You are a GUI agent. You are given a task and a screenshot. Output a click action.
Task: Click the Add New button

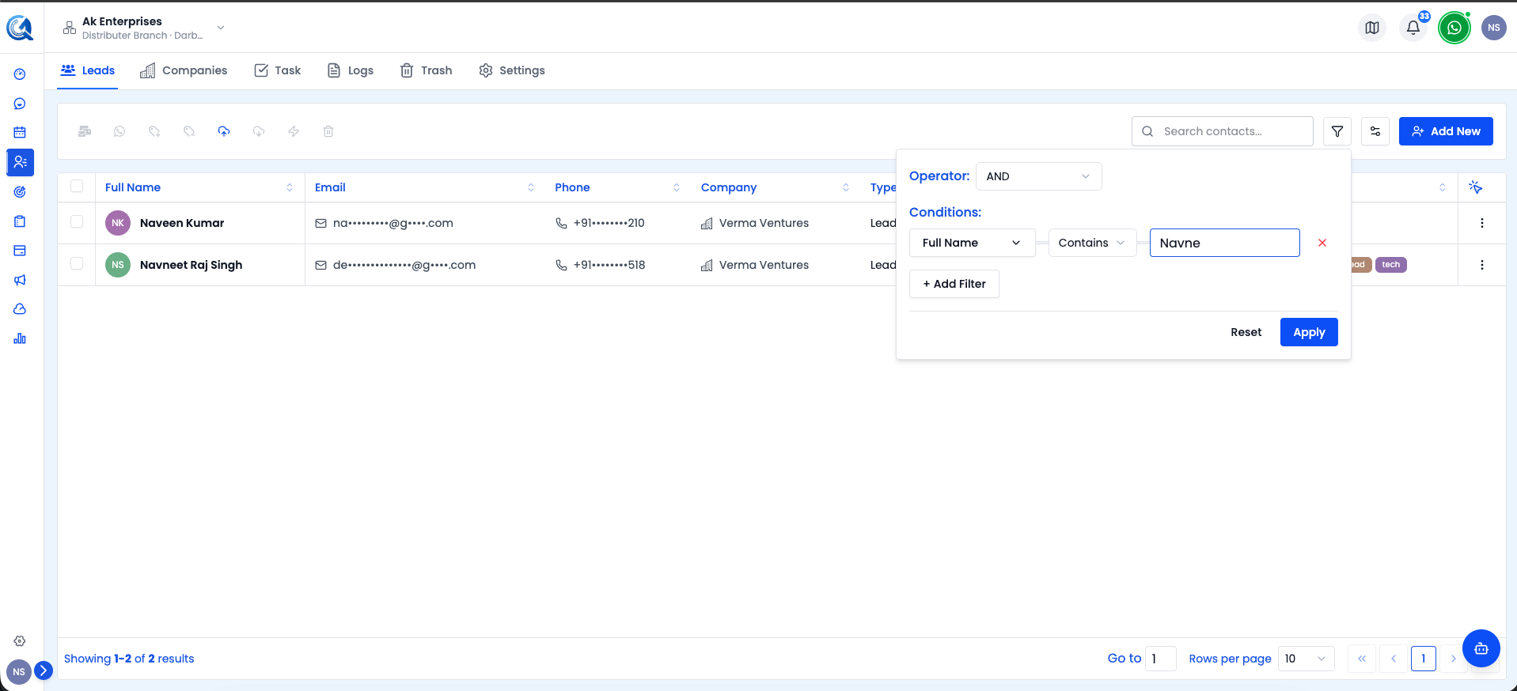pyautogui.click(x=1446, y=131)
